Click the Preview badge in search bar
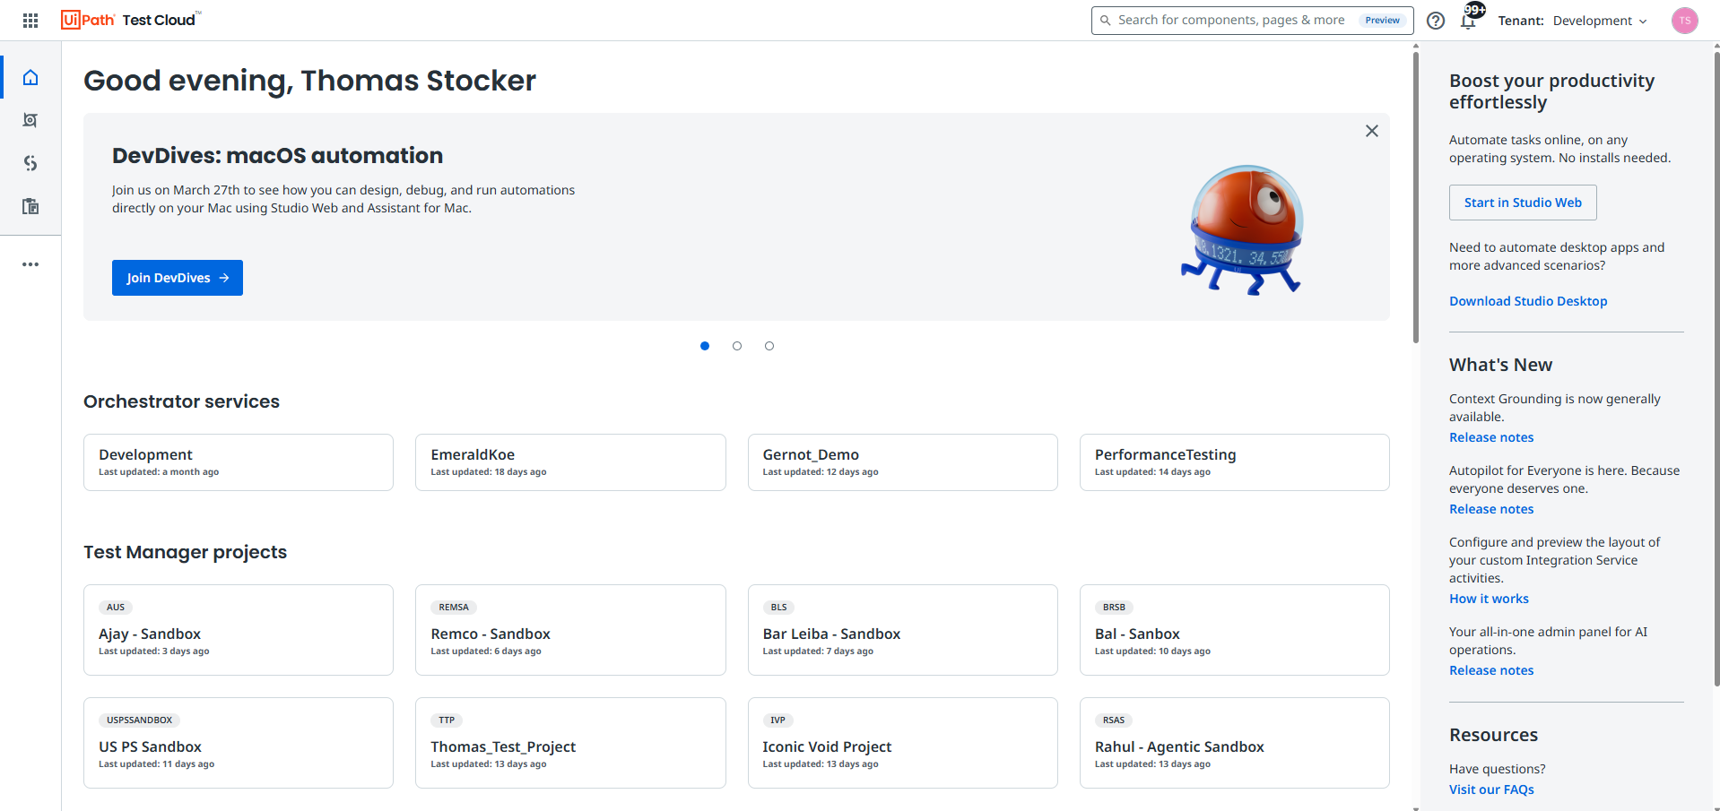 tap(1382, 21)
